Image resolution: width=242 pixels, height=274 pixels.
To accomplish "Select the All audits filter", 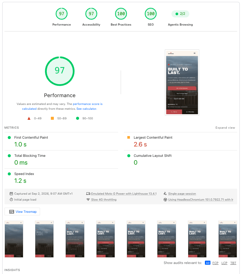I will tap(207, 263).
